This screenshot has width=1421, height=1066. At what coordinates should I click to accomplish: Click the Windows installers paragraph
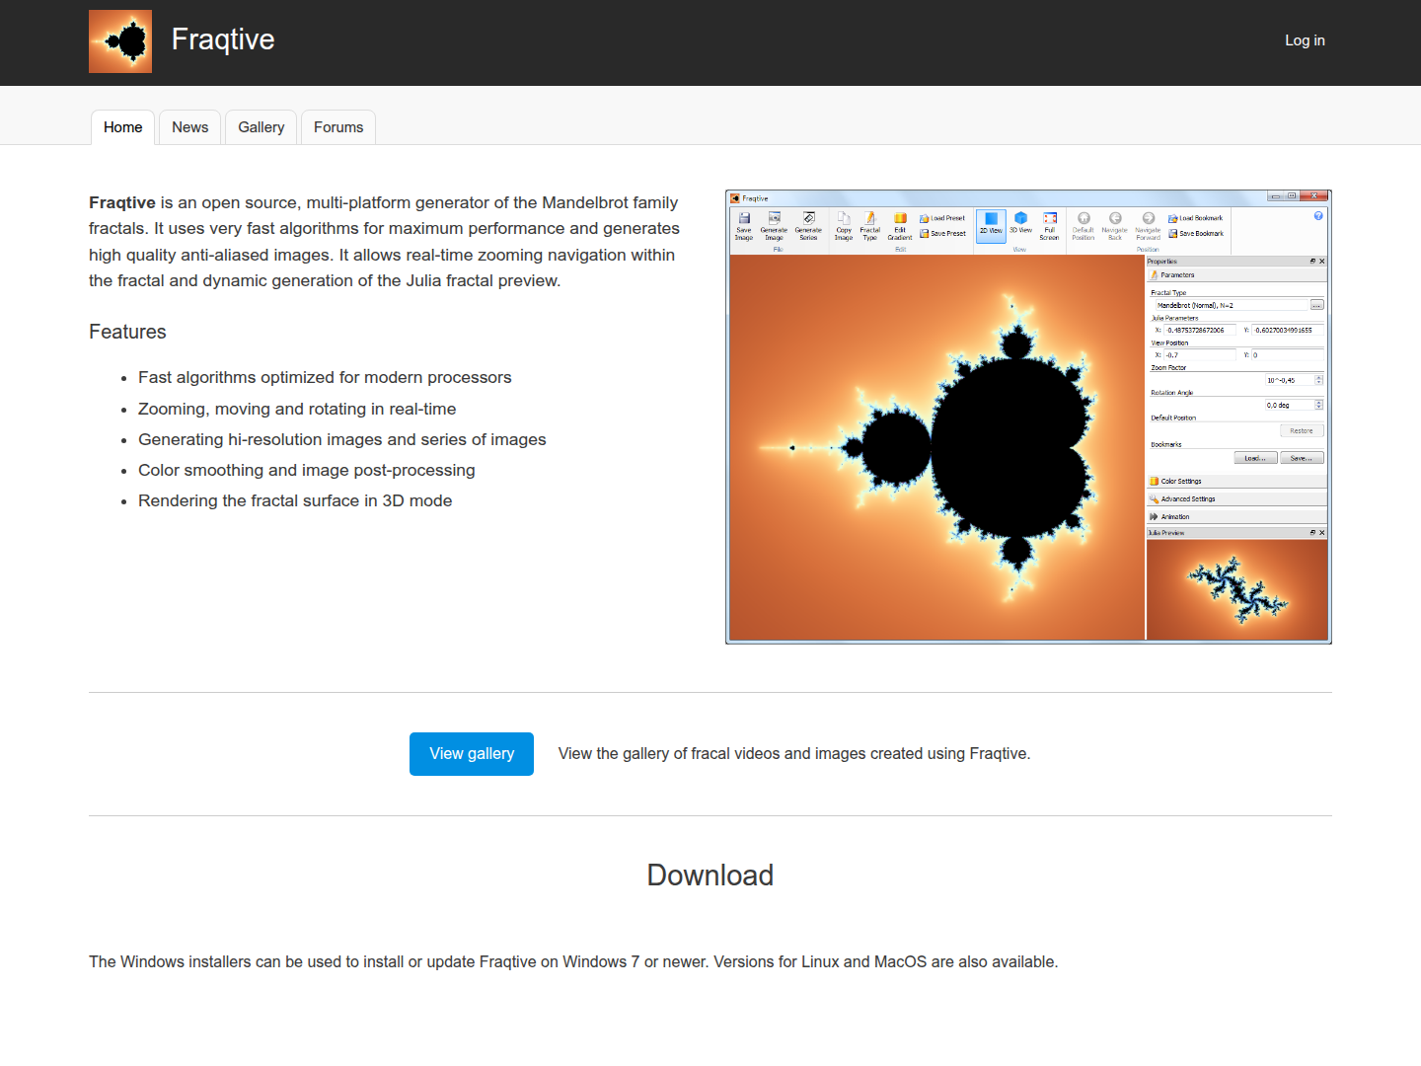pos(573,961)
